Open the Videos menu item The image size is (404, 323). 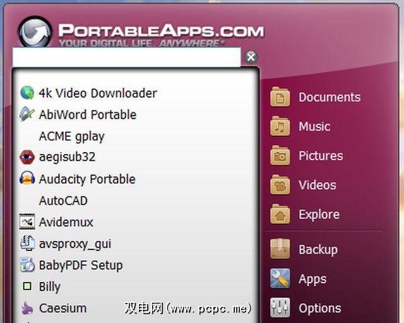[x=318, y=185]
